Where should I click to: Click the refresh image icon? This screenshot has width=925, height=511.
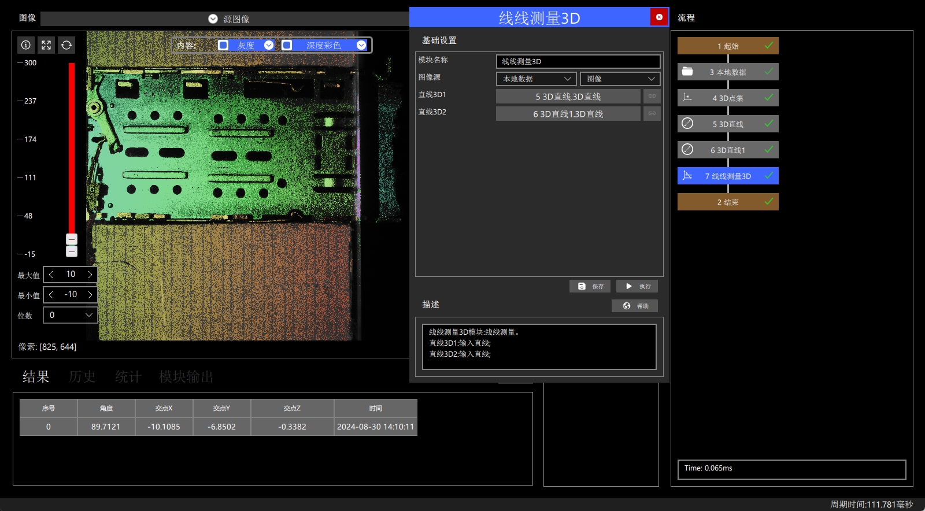(66, 45)
